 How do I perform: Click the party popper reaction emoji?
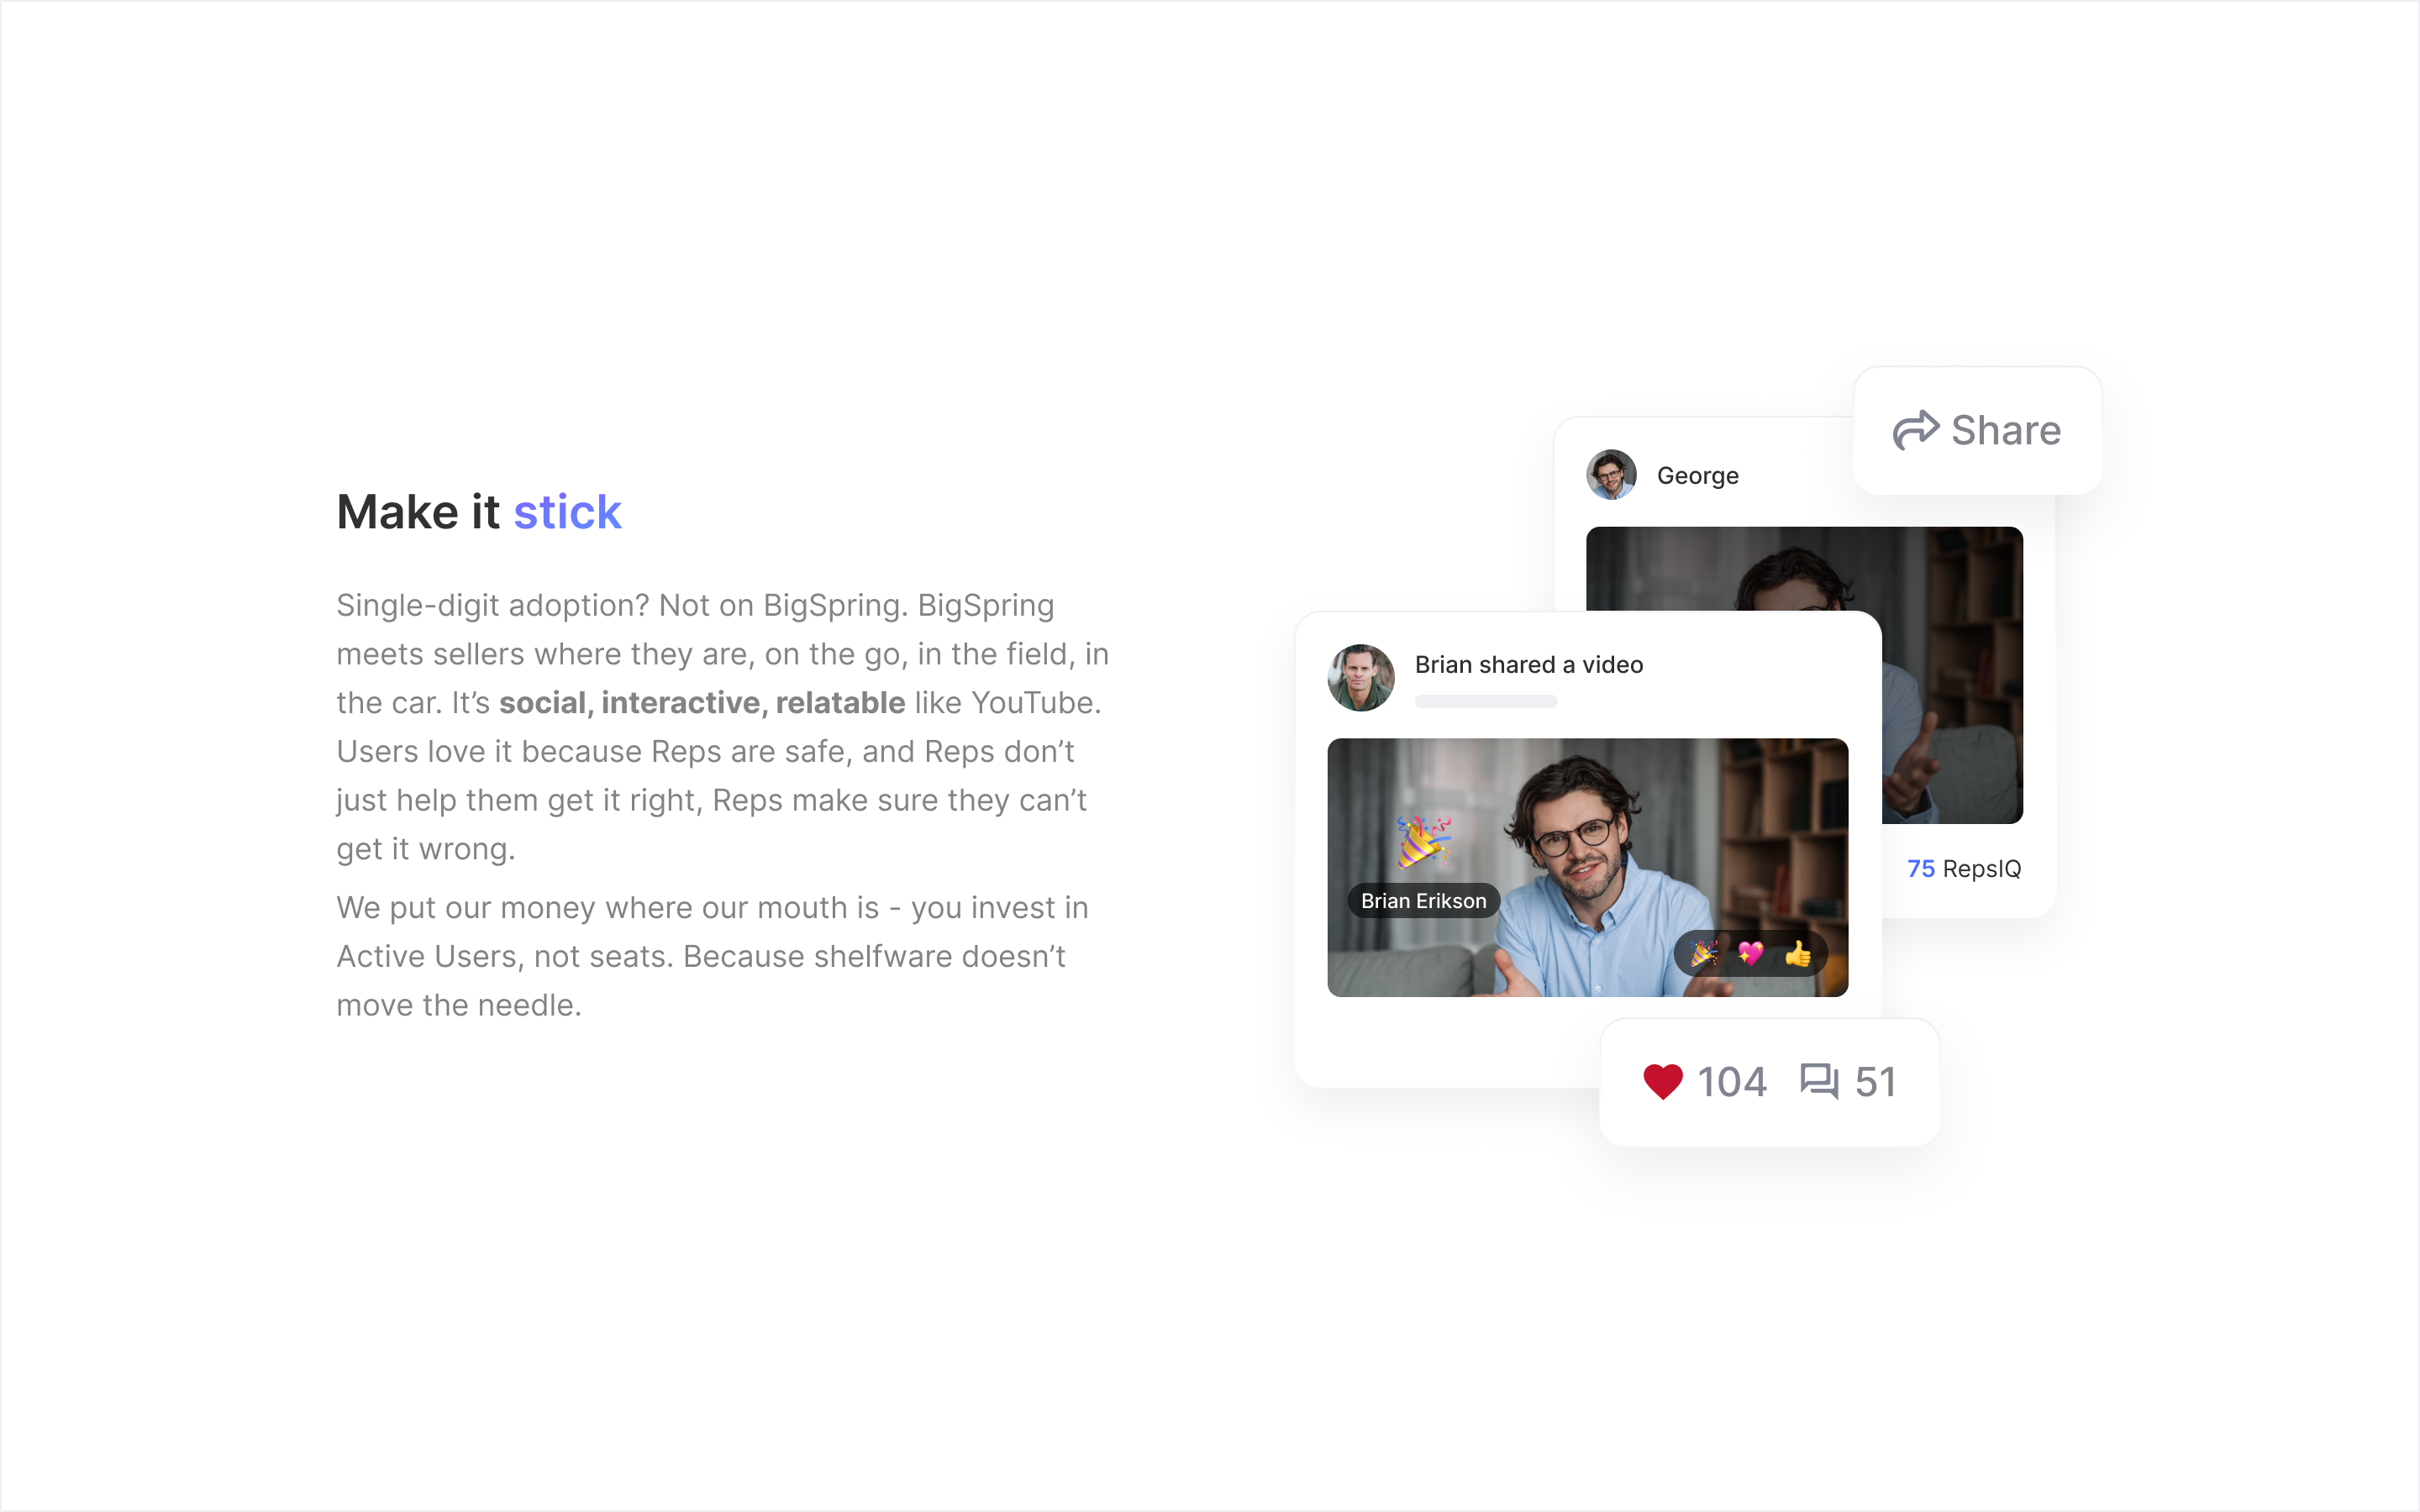(x=1704, y=954)
